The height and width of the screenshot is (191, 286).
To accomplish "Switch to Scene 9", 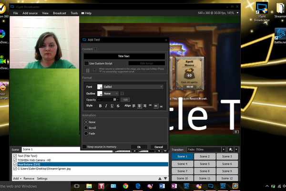I will (227, 171).
